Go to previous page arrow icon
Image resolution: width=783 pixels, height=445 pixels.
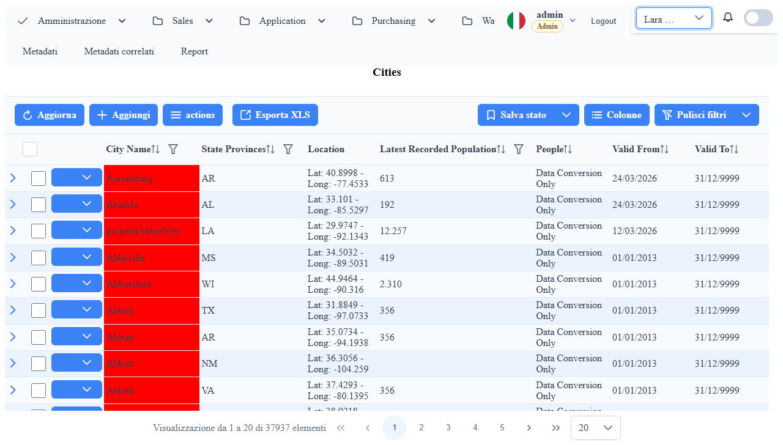click(368, 428)
